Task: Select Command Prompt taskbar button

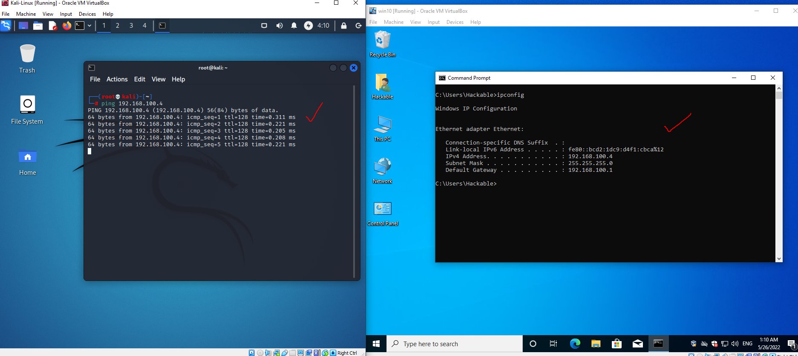Action: (x=658, y=344)
